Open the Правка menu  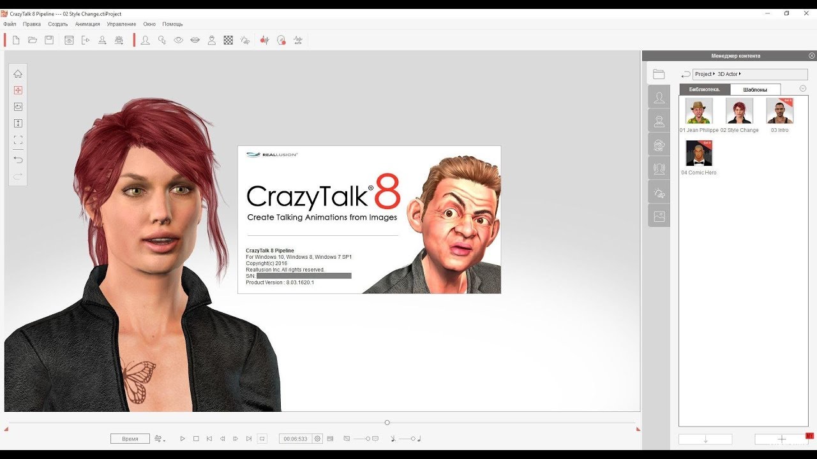tap(31, 24)
